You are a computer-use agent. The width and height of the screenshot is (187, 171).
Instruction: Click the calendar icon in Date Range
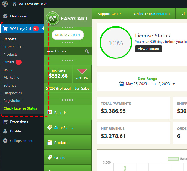click(x=121, y=84)
